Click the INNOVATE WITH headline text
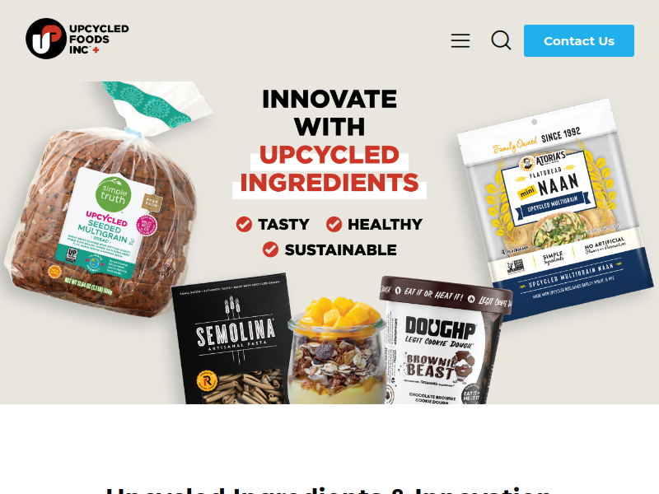Viewport: 659px width, 494px height. [329, 113]
